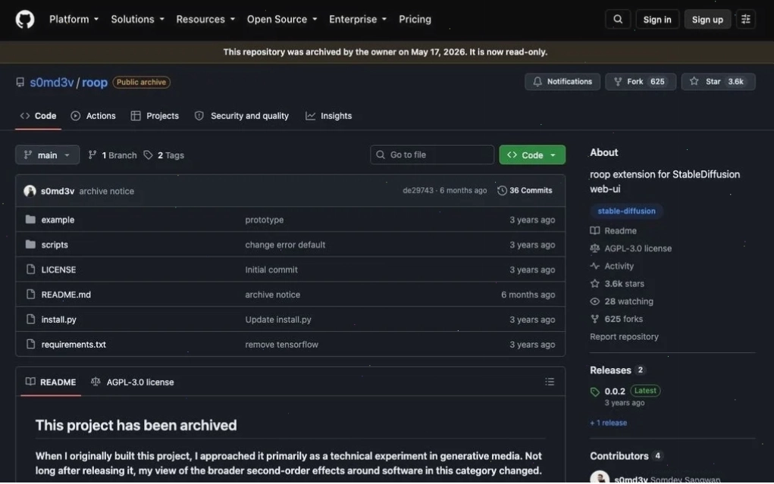
Task: Open the Resources dropdown
Action: coord(205,19)
